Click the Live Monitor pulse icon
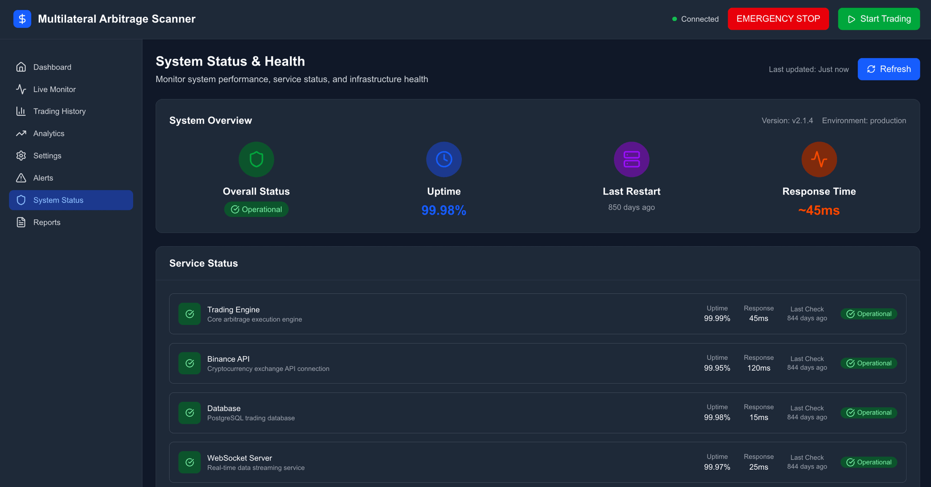Image resolution: width=931 pixels, height=487 pixels. pos(21,89)
